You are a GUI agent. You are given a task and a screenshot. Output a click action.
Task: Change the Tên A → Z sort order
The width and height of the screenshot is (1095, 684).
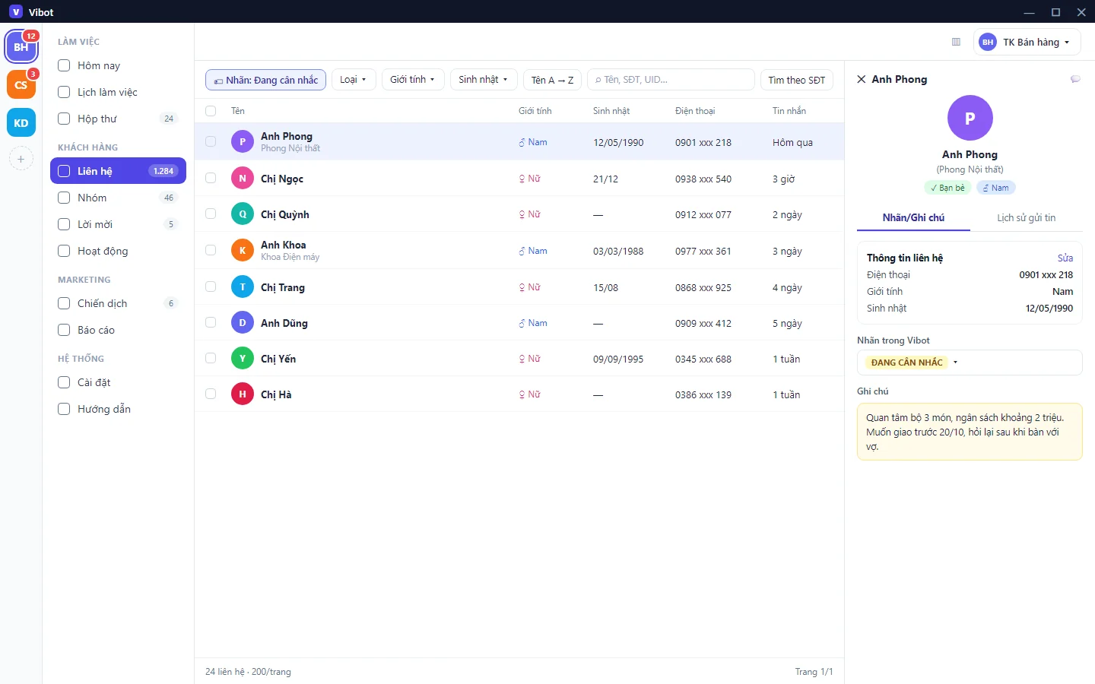(x=553, y=80)
